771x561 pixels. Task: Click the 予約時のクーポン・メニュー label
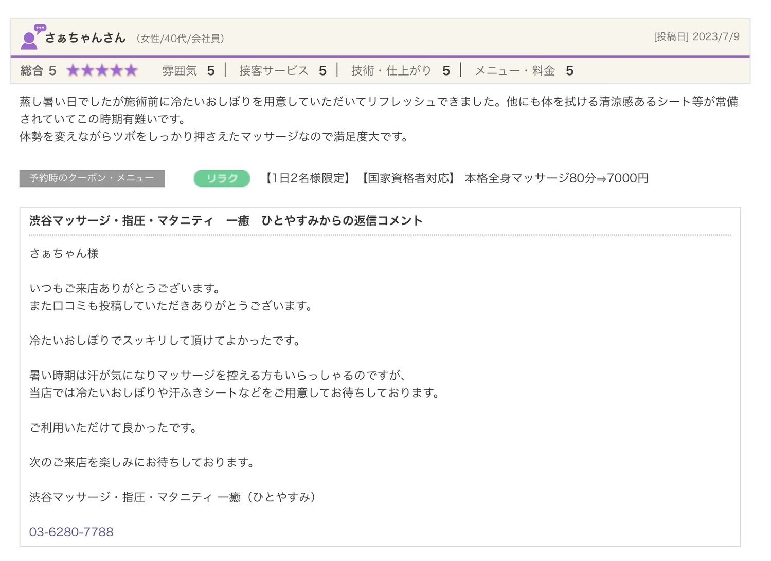pyautogui.click(x=92, y=178)
